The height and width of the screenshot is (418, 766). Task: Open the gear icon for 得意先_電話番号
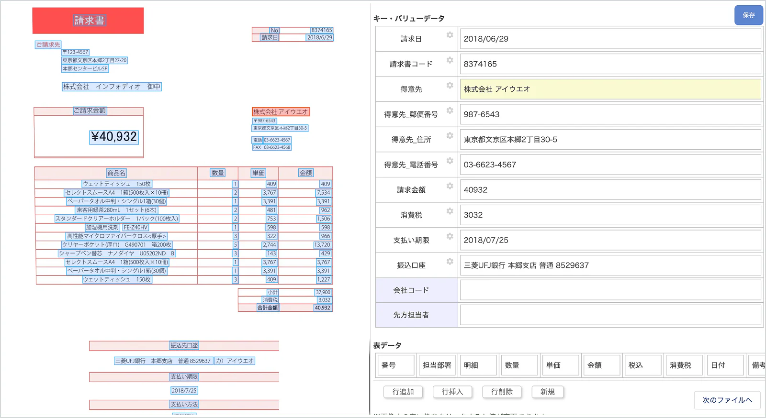tap(450, 161)
